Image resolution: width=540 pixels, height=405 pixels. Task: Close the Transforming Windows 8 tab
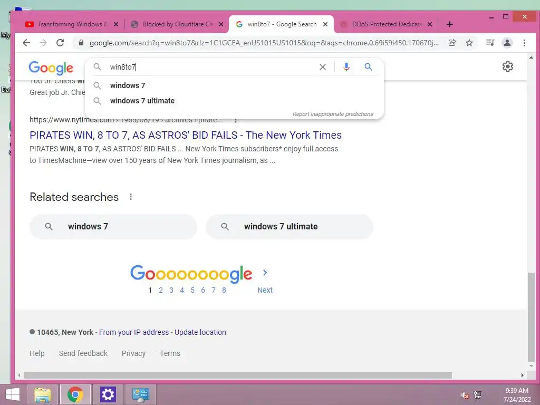tap(116, 24)
